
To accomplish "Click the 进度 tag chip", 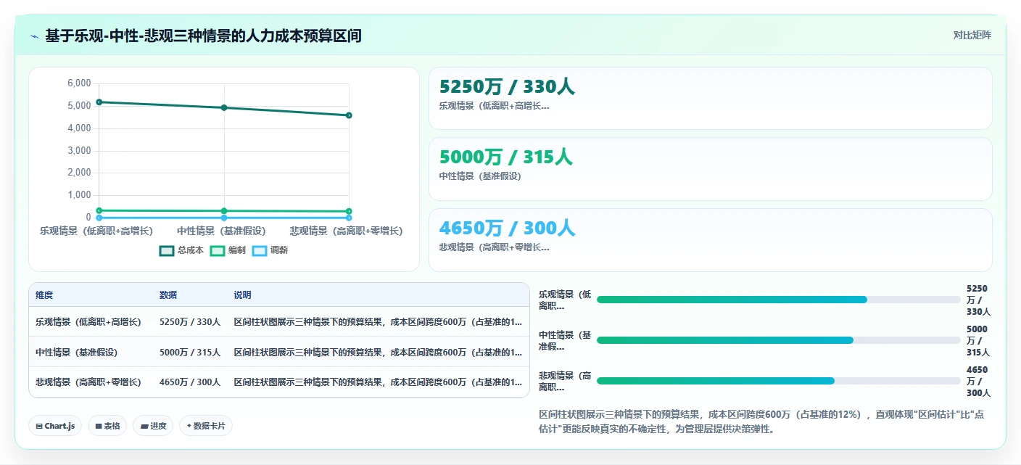I will [x=153, y=426].
